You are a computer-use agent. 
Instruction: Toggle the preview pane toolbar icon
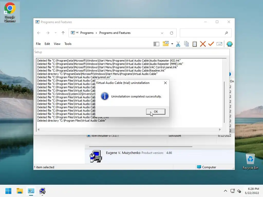click(x=156, y=44)
